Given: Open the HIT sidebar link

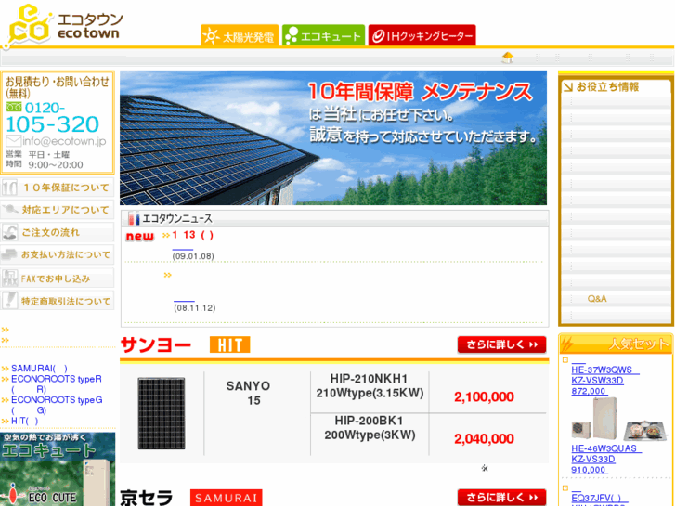Looking at the screenshot, I should coord(24,421).
